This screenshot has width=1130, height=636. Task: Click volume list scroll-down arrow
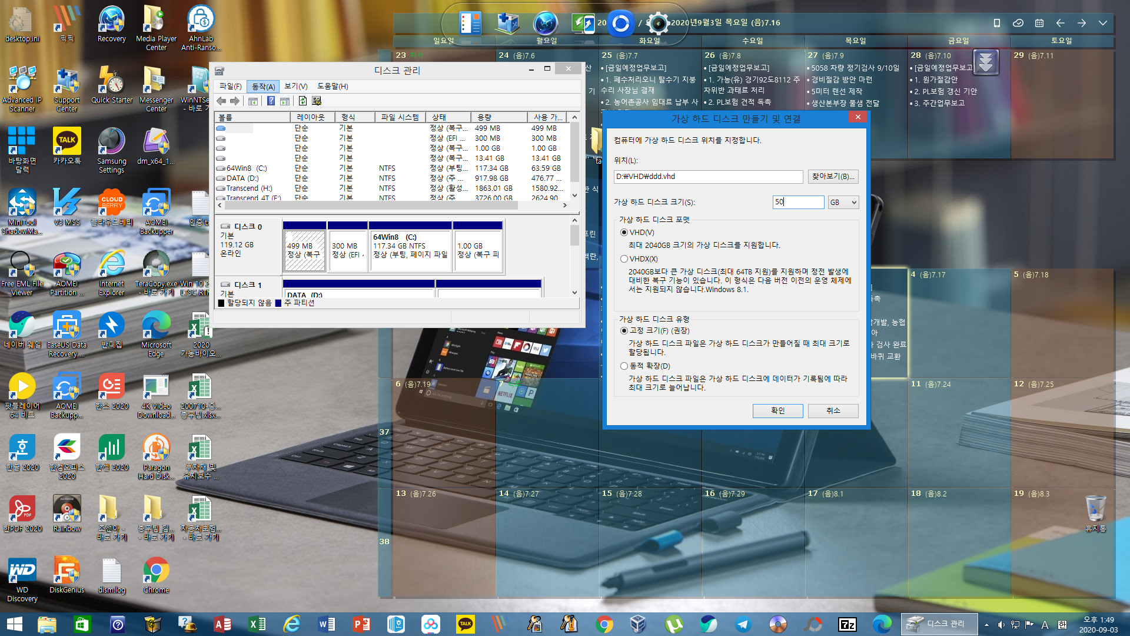click(574, 195)
